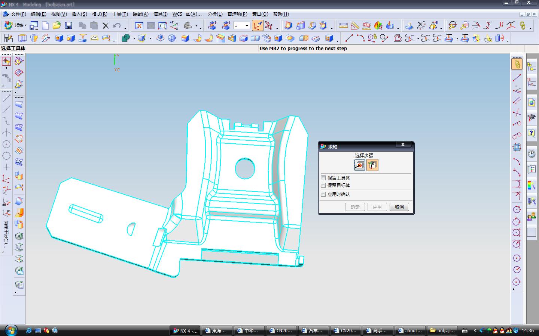
Task: Toggle the 应用时确认 checkbox
Action: 323,195
